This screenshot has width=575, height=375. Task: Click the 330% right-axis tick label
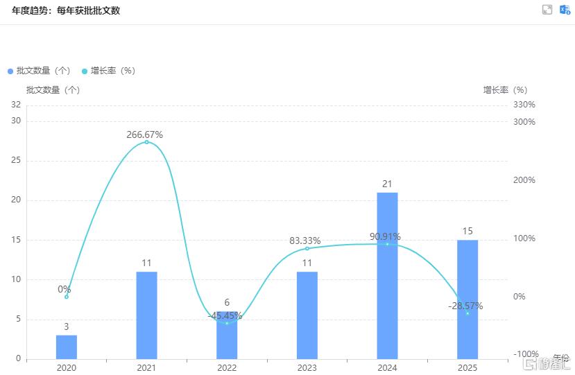pyautogui.click(x=524, y=105)
